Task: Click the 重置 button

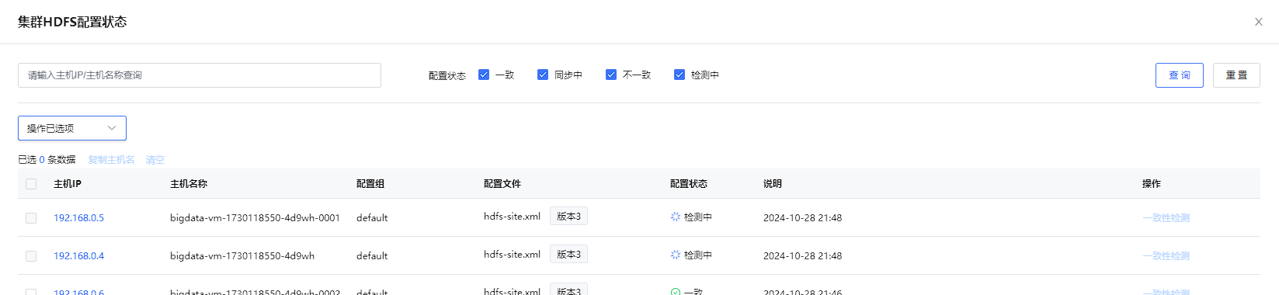Action: (1236, 75)
